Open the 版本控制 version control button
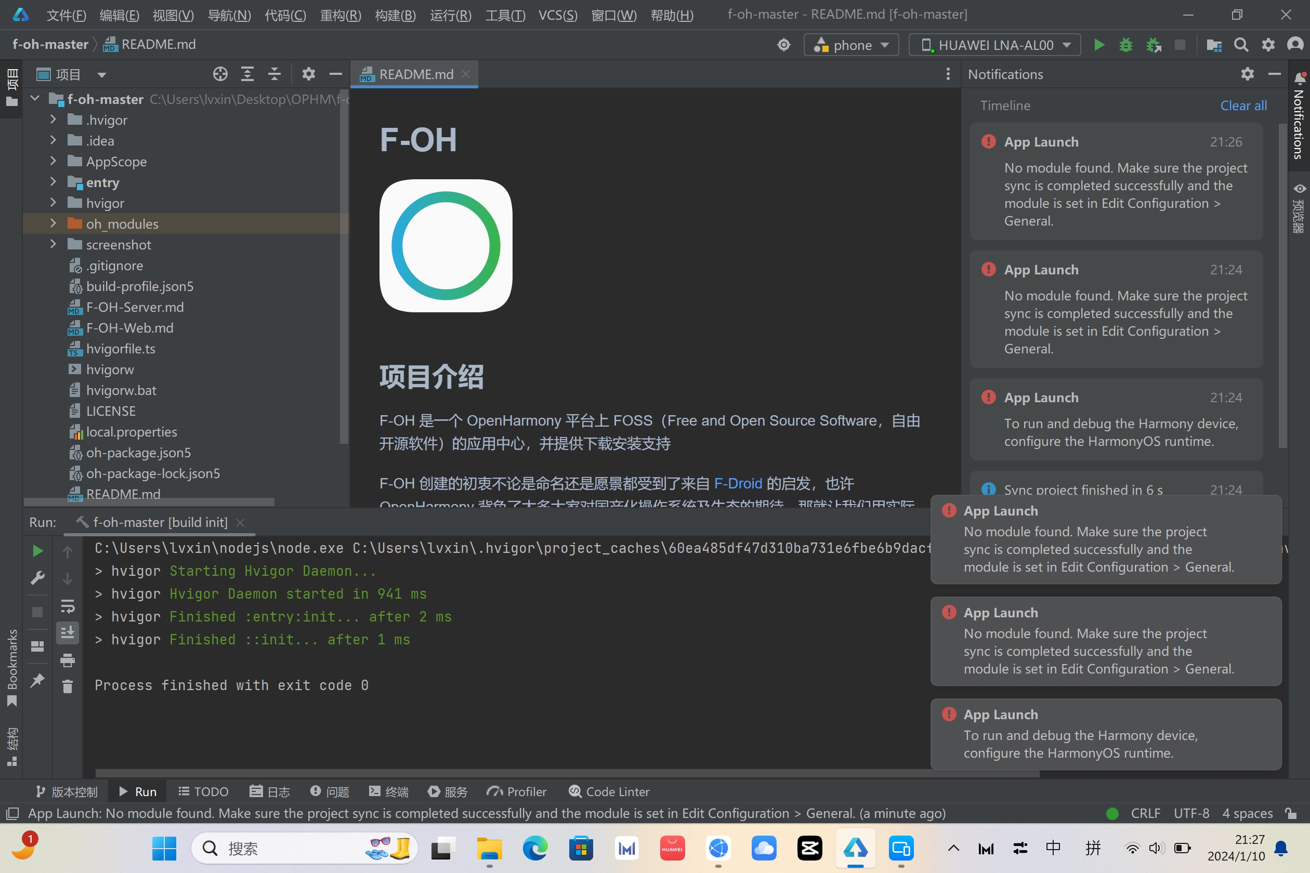Image resolution: width=1310 pixels, height=873 pixels. click(x=67, y=791)
